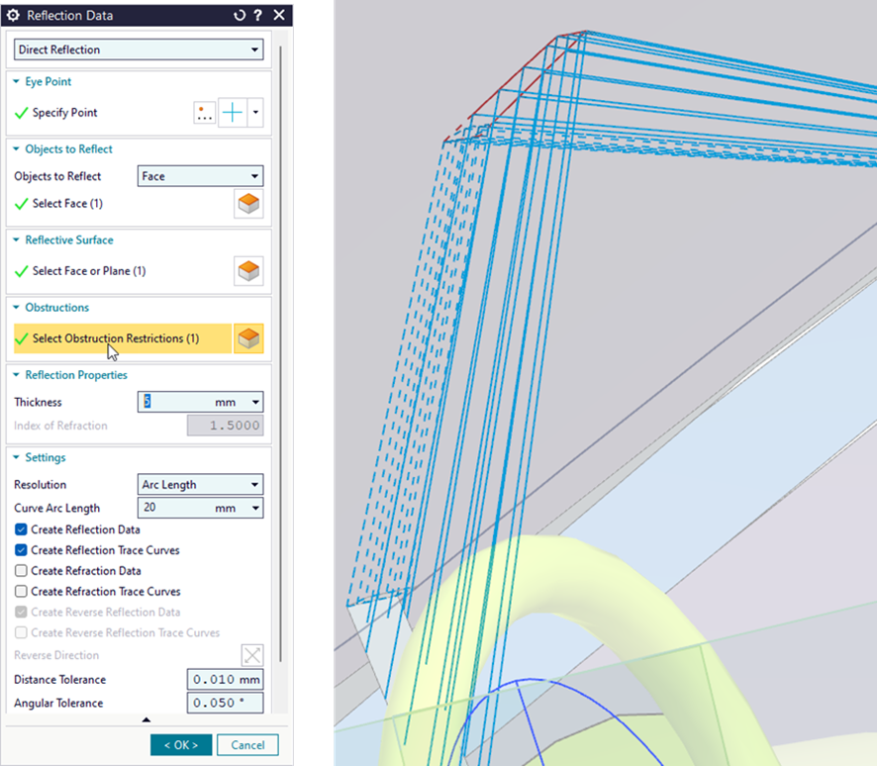Click the Cancel button
The width and height of the screenshot is (877, 766).
[x=248, y=744]
